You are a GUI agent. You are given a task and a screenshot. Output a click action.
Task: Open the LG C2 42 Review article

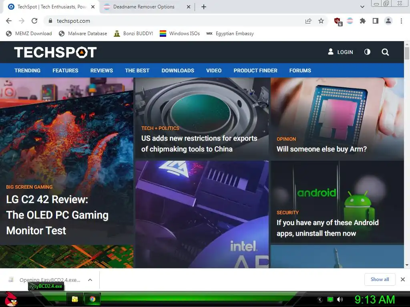(x=57, y=215)
